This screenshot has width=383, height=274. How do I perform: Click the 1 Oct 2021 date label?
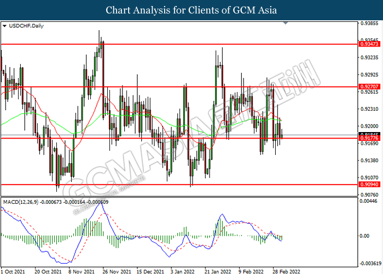point(13,271)
